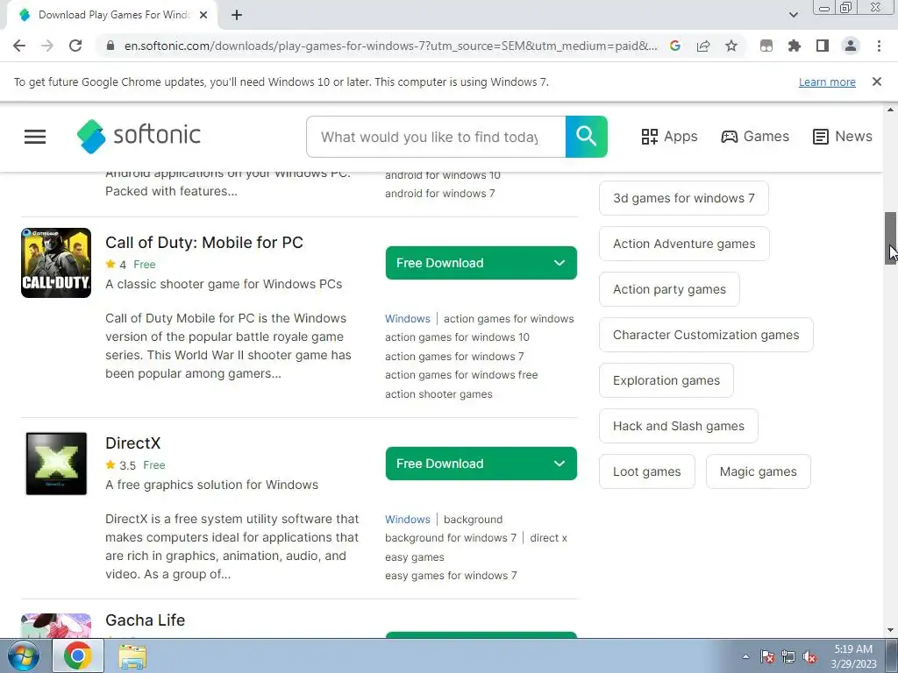
Task: Open 'easy games for windows 7' tag
Action: (451, 575)
